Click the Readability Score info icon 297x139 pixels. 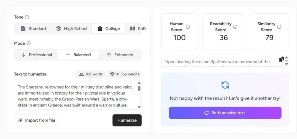pos(235,27)
